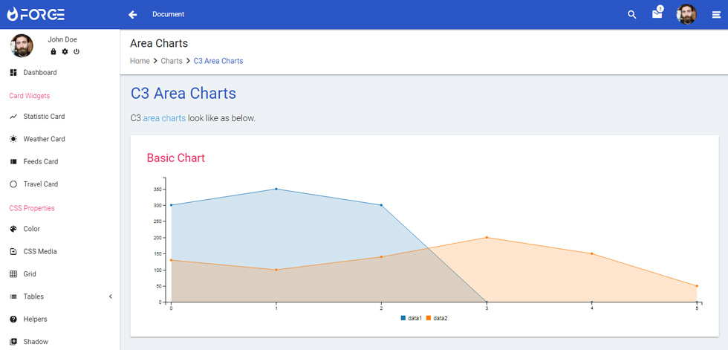Screen dimensions: 728x350
Task: Click the data2 peak point at 200
Action: [x=487, y=238]
